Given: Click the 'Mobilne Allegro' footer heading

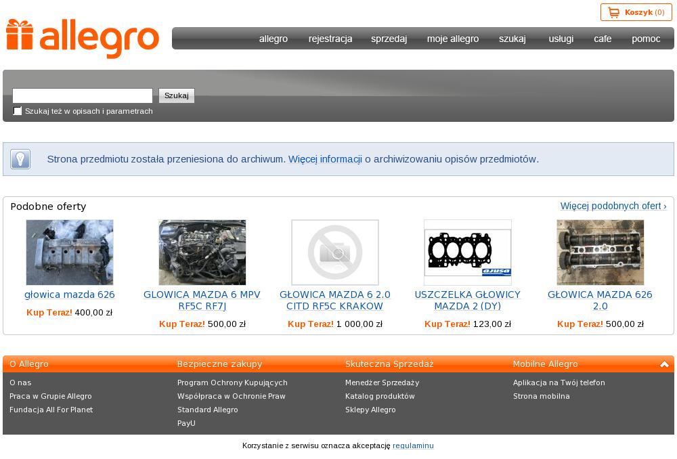Looking at the screenshot, I should (x=545, y=364).
